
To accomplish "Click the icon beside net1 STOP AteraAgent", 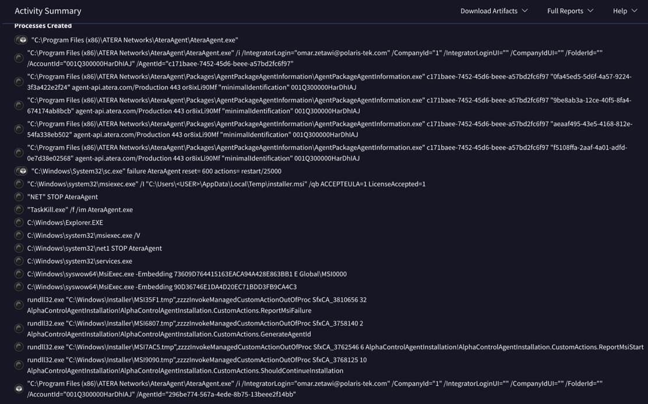I will (x=19, y=248).
